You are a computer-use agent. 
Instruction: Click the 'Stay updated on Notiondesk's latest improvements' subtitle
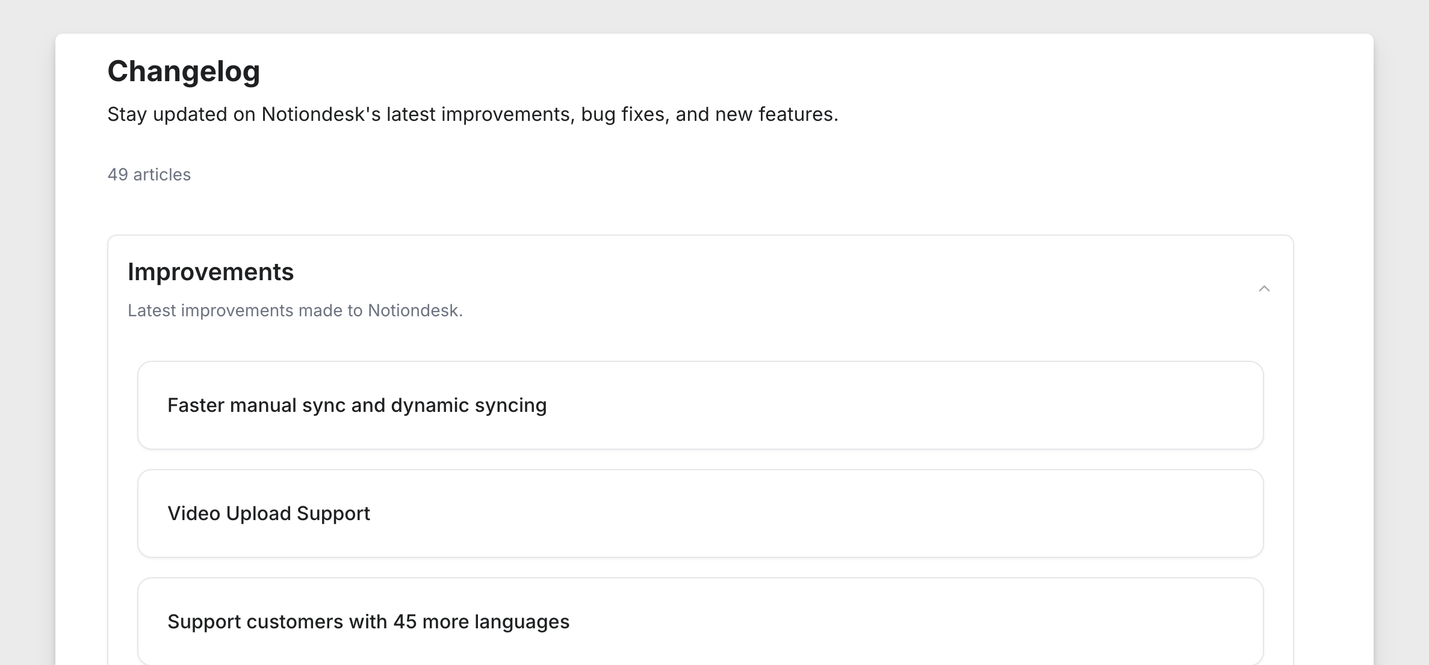473,114
